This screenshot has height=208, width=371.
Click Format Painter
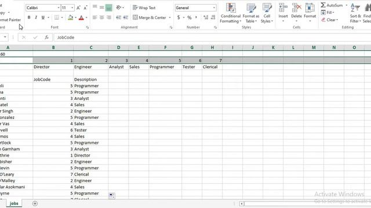(10, 20)
